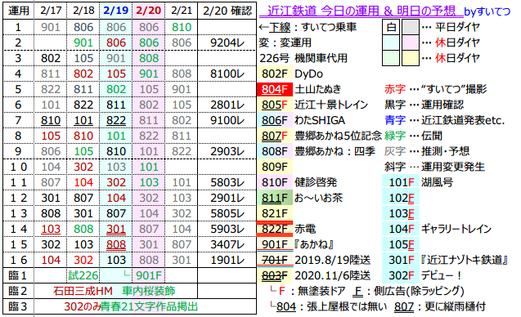Click the 石田三成HM note in 臨2 row
Viewport: 521px width, 317px height.
(83, 291)
